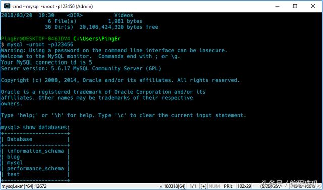This screenshot has height=190, width=323.
Task: Select the blog database row
Action: click(x=13, y=157)
